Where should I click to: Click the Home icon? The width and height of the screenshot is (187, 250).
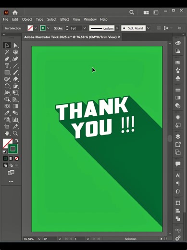click(x=15, y=12)
